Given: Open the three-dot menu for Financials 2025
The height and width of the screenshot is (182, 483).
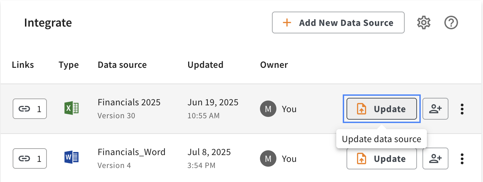Looking at the screenshot, I should tap(462, 109).
